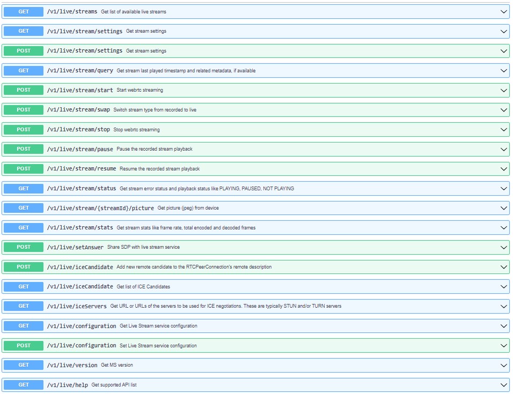Click the POST badge for /v1/live/setAnswer

(24, 247)
